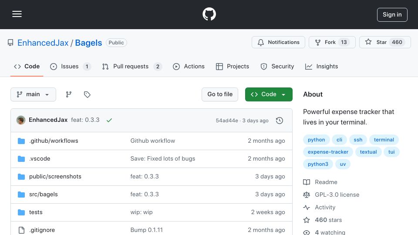Viewport: 418px width, 235px height.
Task: Select the cli topic tag
Action: pyautogui.click(x=339, y=140)
